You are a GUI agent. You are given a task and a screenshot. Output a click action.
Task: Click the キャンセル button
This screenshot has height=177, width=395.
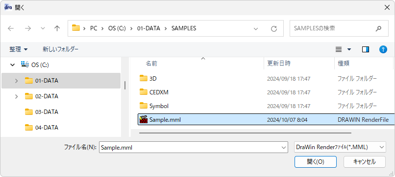(x=365, y=162)
